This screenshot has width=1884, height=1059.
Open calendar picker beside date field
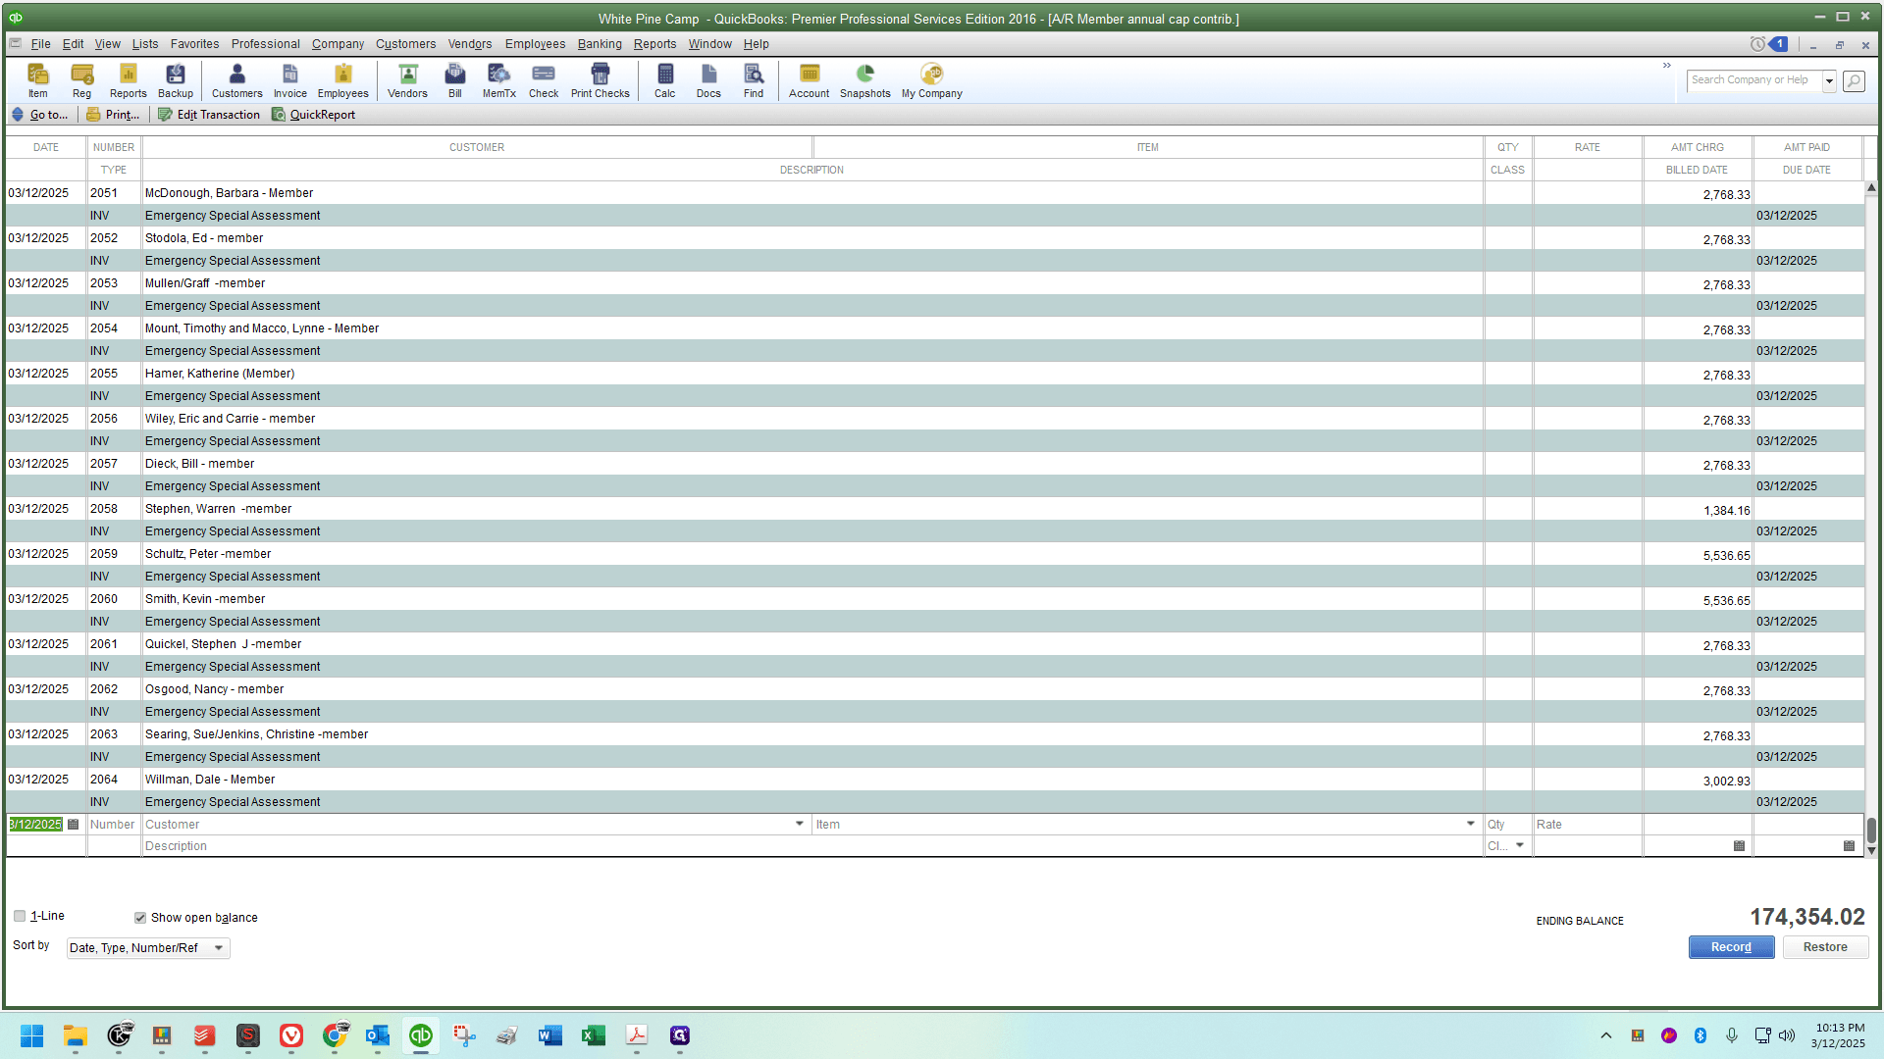click(x=74, y=825)
